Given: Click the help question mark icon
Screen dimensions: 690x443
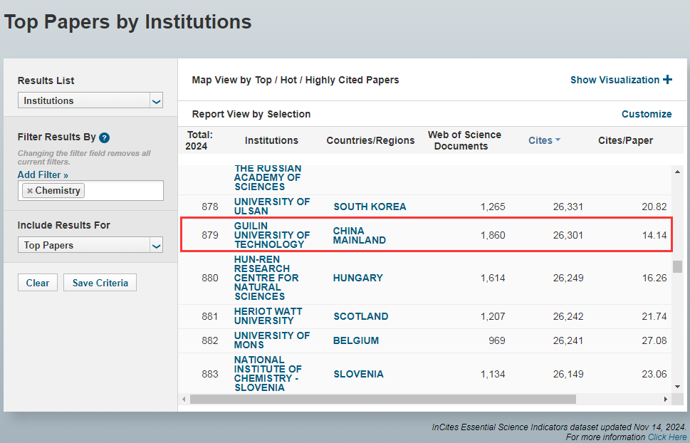Looking at the screenshot, I should click(104, 138).
